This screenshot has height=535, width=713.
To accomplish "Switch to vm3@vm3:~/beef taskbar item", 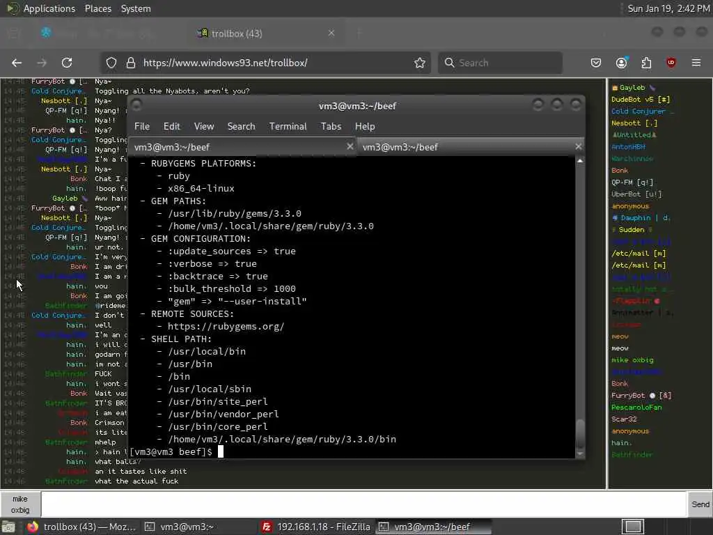I will (432, 527).
